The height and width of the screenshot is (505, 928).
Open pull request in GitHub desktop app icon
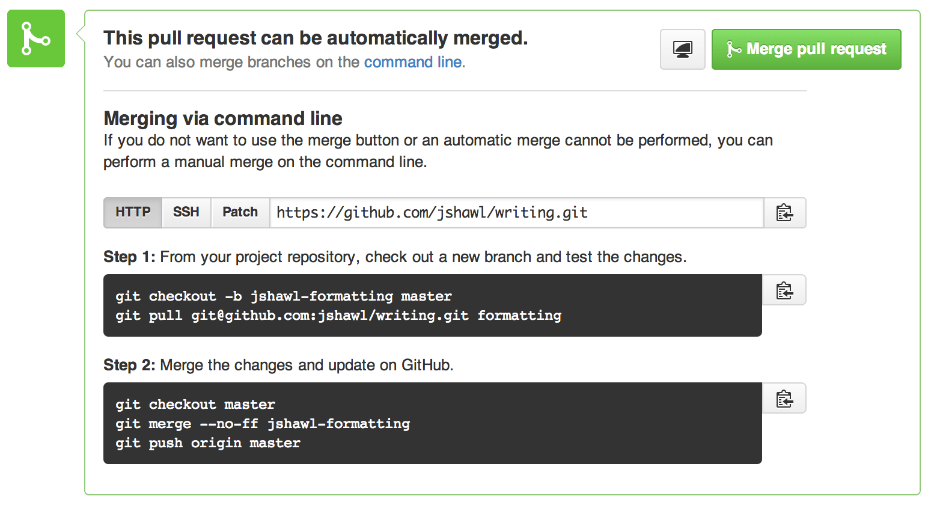[x=683, y=49]
